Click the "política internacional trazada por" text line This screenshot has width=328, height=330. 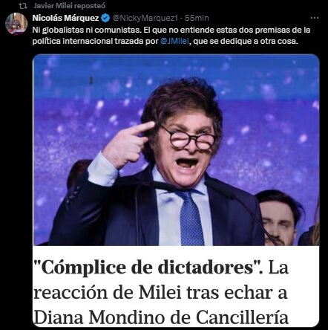pyautogui.click(x=95, y=41)
